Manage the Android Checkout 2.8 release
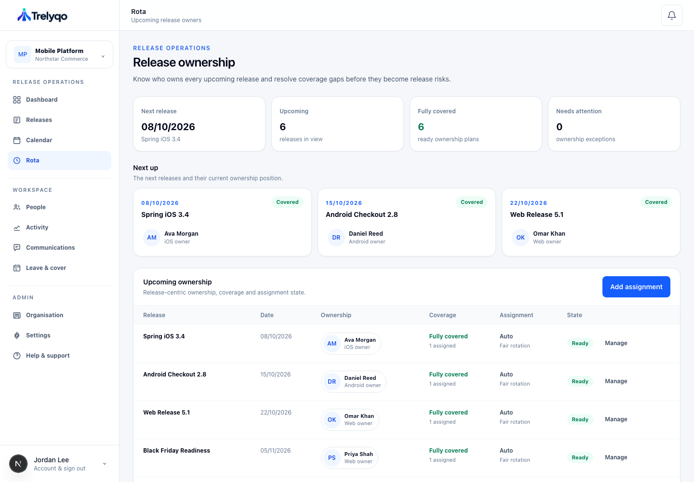Viewport: 694px width, 482px height. [616, 381]
